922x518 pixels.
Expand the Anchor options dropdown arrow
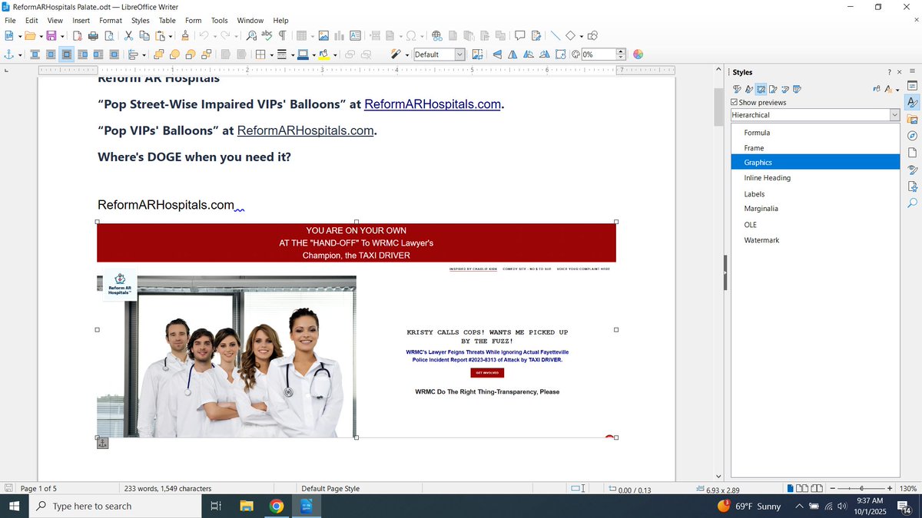pos(21,54)
